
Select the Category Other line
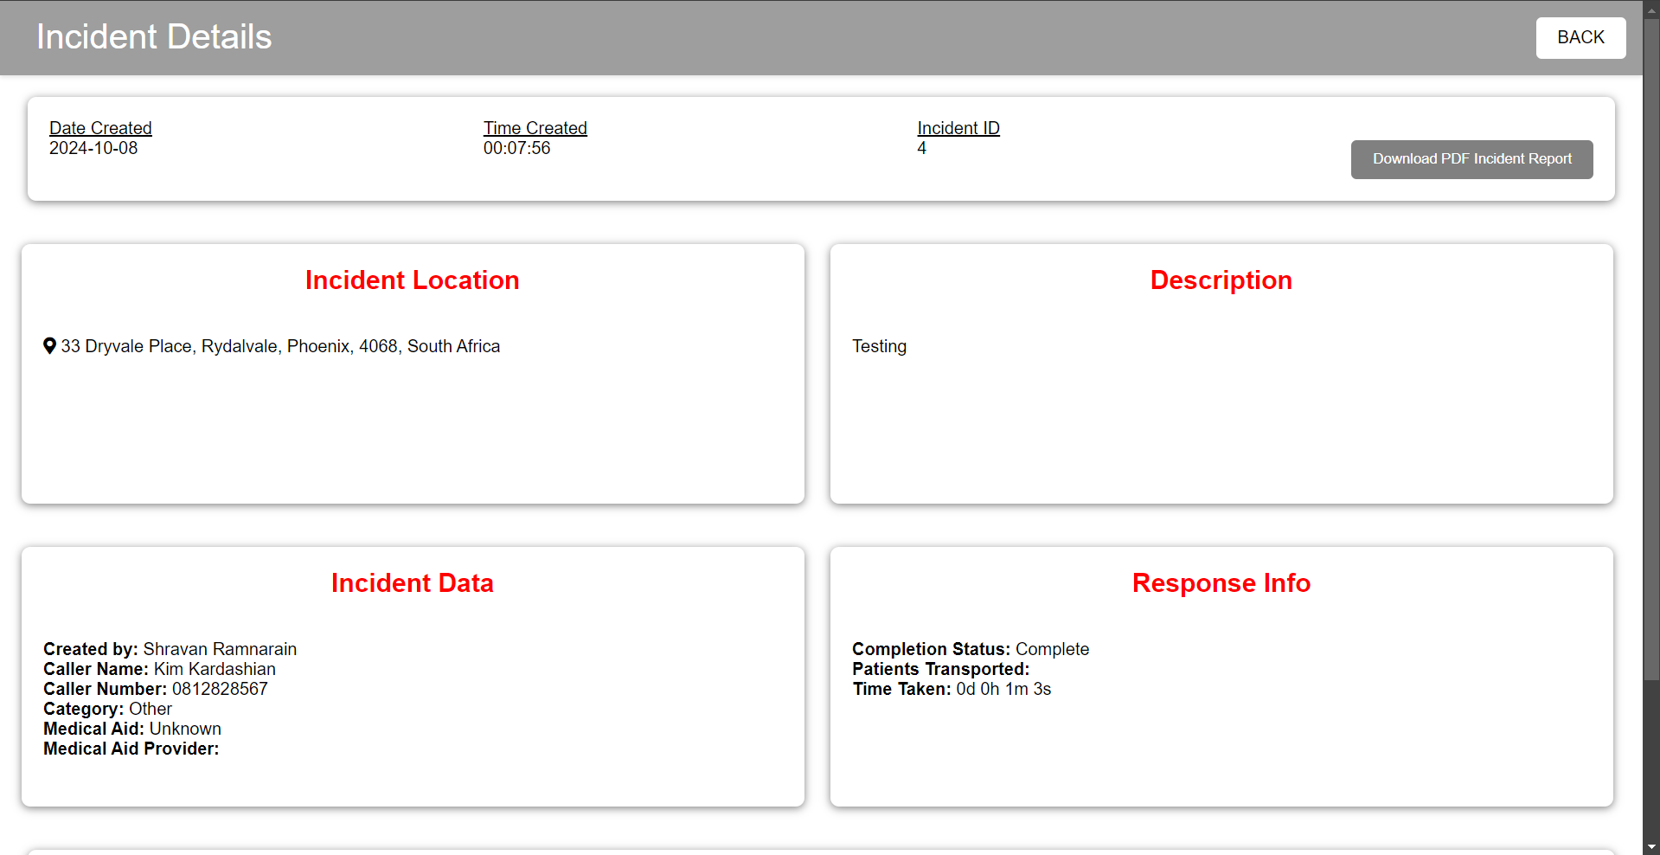click(x=107, y=709)
